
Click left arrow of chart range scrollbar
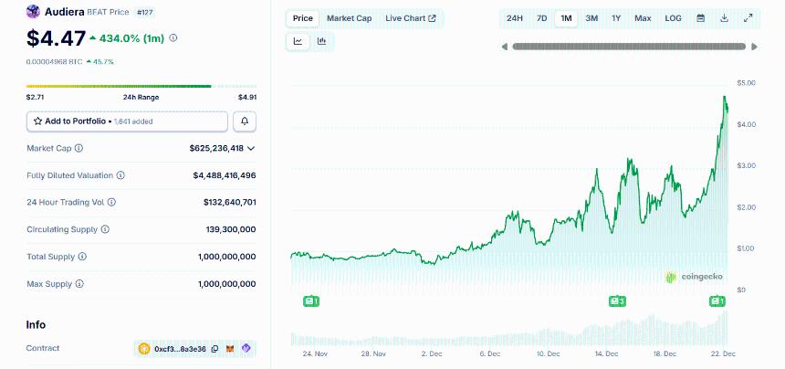[505, 47]
